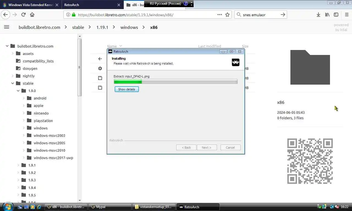Go to the browser home page
This screenshot has height=211, width=352.
coord(32,15)
